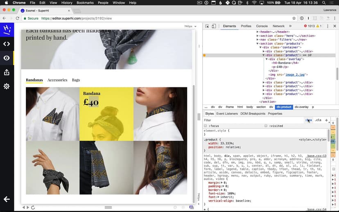The height and width of the screenshot is (212, 339).
Task: Open the base.css:13 source link
Action: (317, 156)
